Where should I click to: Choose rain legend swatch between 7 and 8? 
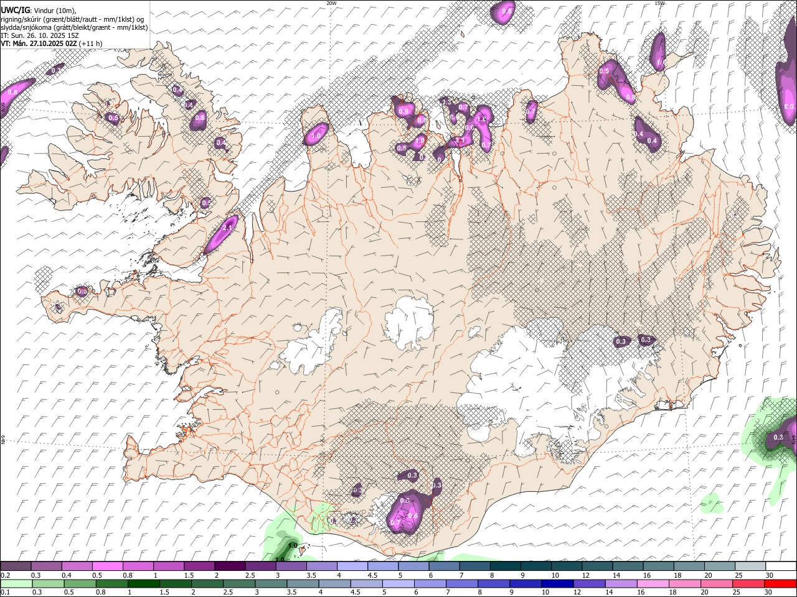[461, 583]
